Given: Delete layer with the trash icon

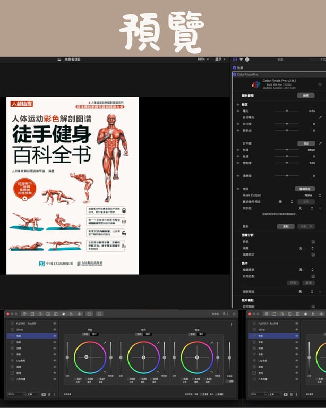Looking at the screenshot, I should pyautogui.click(x=49, y=394).
